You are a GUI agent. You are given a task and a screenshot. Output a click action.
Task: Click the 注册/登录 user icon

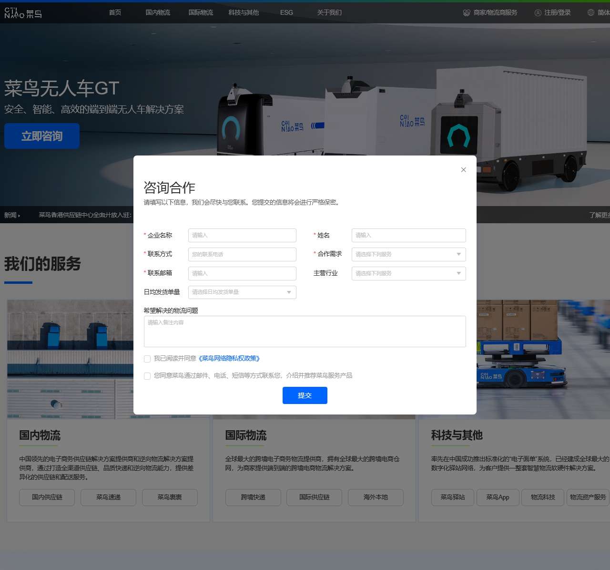coord(538,13)
